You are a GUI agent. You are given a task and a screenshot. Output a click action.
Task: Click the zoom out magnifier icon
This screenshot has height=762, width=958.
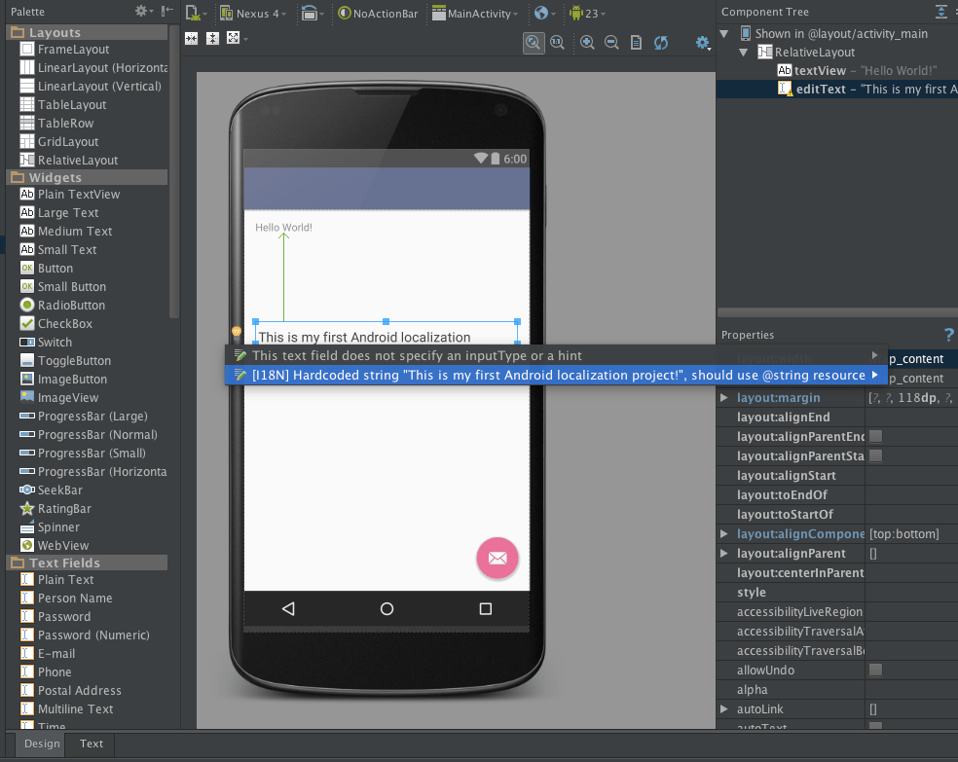pos(611,42)
